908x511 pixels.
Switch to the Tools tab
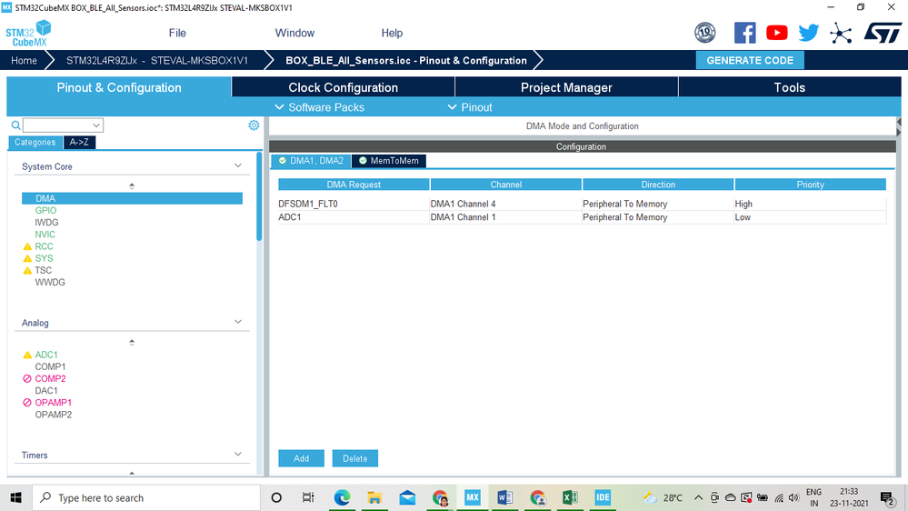pyautogui.click(x=790, y=87)
